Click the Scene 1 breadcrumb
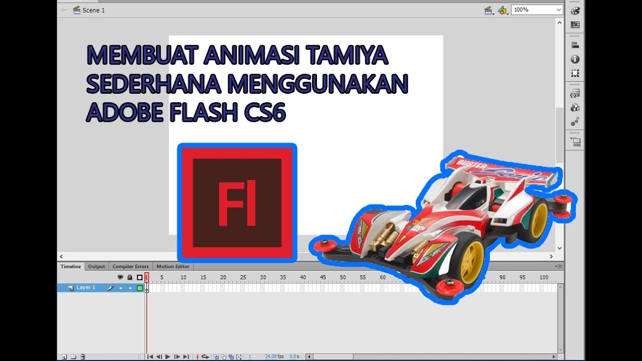The image size is (642, 361). coord(89,10)
